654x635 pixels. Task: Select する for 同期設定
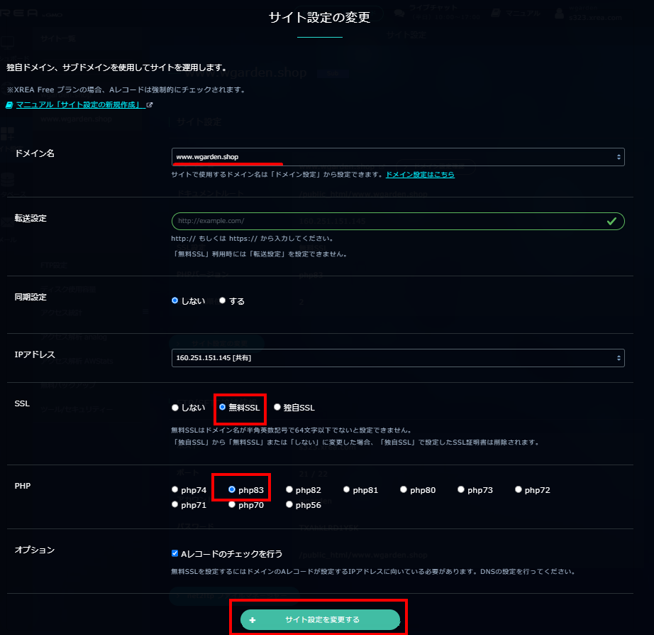pos(223,300)
